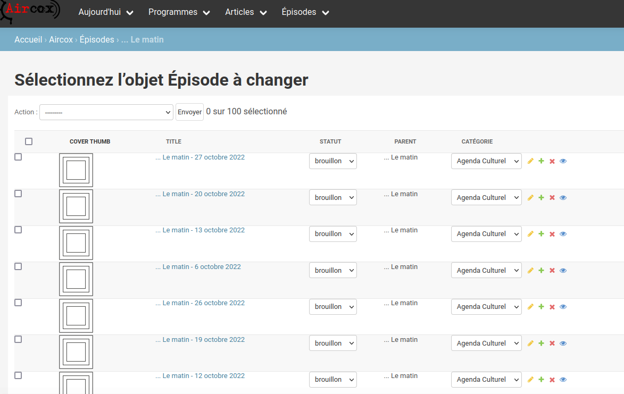Screen dimensions: 624x394
Task: Check the box for Le matin 27 octobre 2022
Action: (x=18, y=157)
